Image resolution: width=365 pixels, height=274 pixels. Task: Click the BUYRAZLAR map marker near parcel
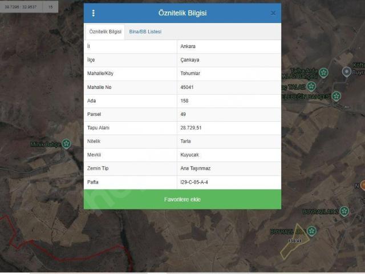(x=312, y=231)
